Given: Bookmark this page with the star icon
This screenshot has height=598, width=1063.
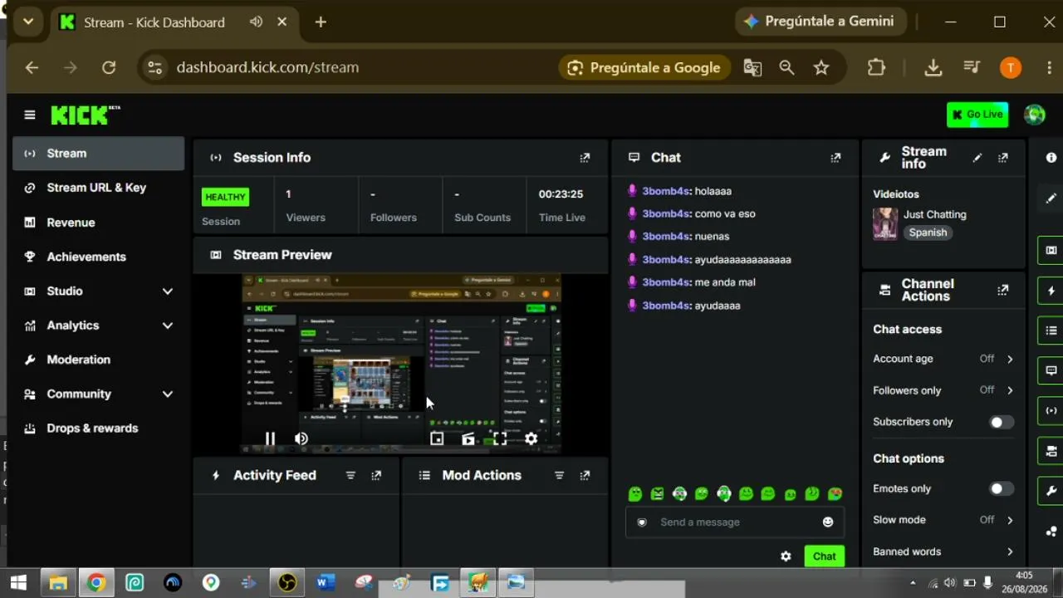Looking at the screenshot, I should click(x=821, y=68).
